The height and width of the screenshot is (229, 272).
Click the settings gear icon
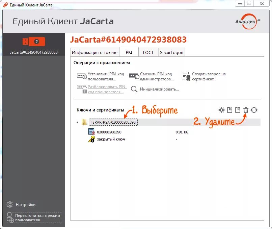coord(10,205)
